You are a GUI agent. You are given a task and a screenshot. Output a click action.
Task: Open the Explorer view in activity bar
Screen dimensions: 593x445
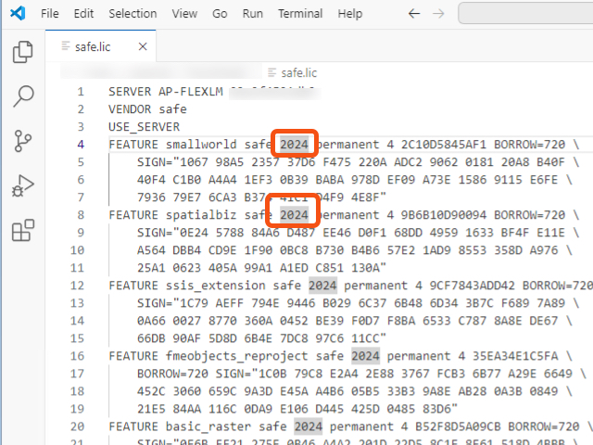tap(22, 52)
